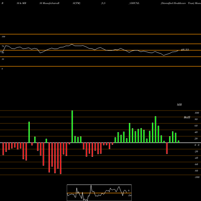Click the '100' axis label of MR chart
The height and width of the screenshot is (201, 201).
pyautogui.click(x=197, y=113)
